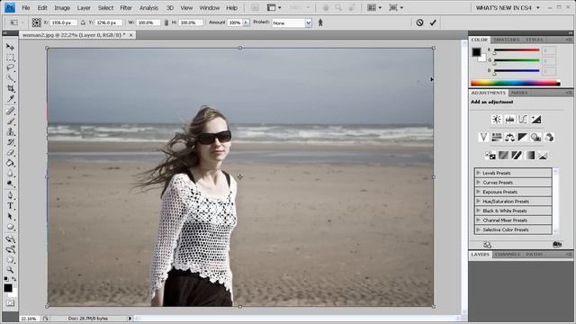The image size is (576, 324).
Task: Add a Color Balance adjustment
Action: 509,138
